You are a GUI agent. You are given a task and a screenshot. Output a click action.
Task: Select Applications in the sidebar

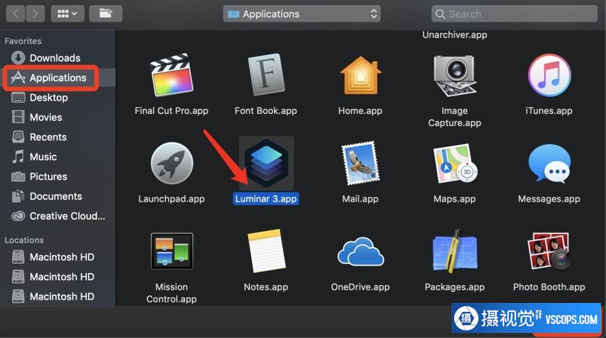[x=58, y=78]
